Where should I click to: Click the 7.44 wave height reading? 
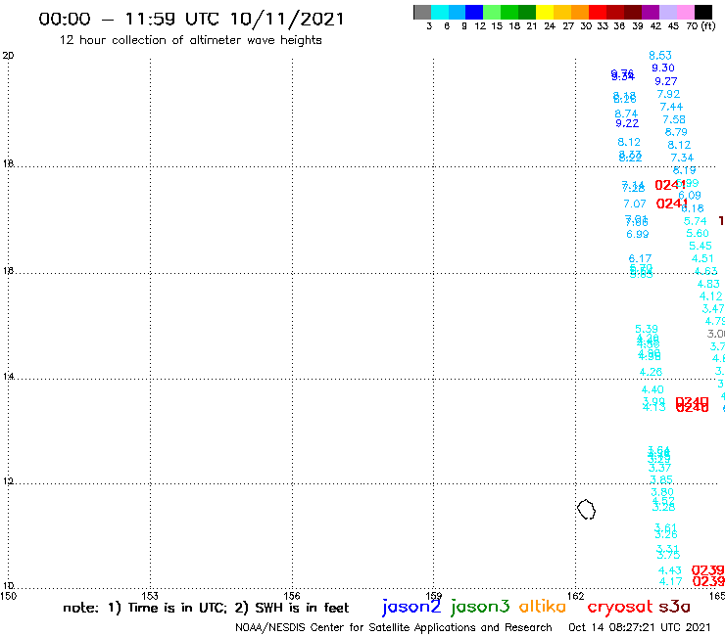[671, 107]
